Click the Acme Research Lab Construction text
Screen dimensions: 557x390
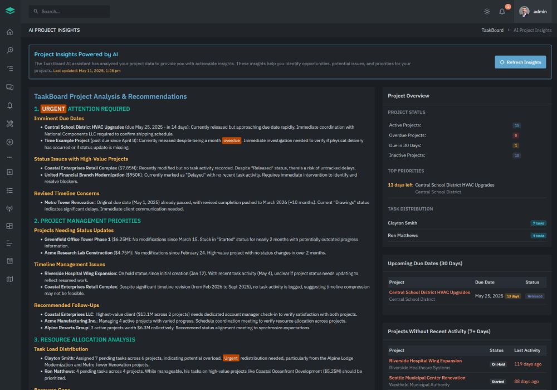click(79, 253)
